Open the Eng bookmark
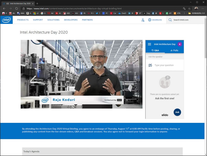 tap(147, 13)
